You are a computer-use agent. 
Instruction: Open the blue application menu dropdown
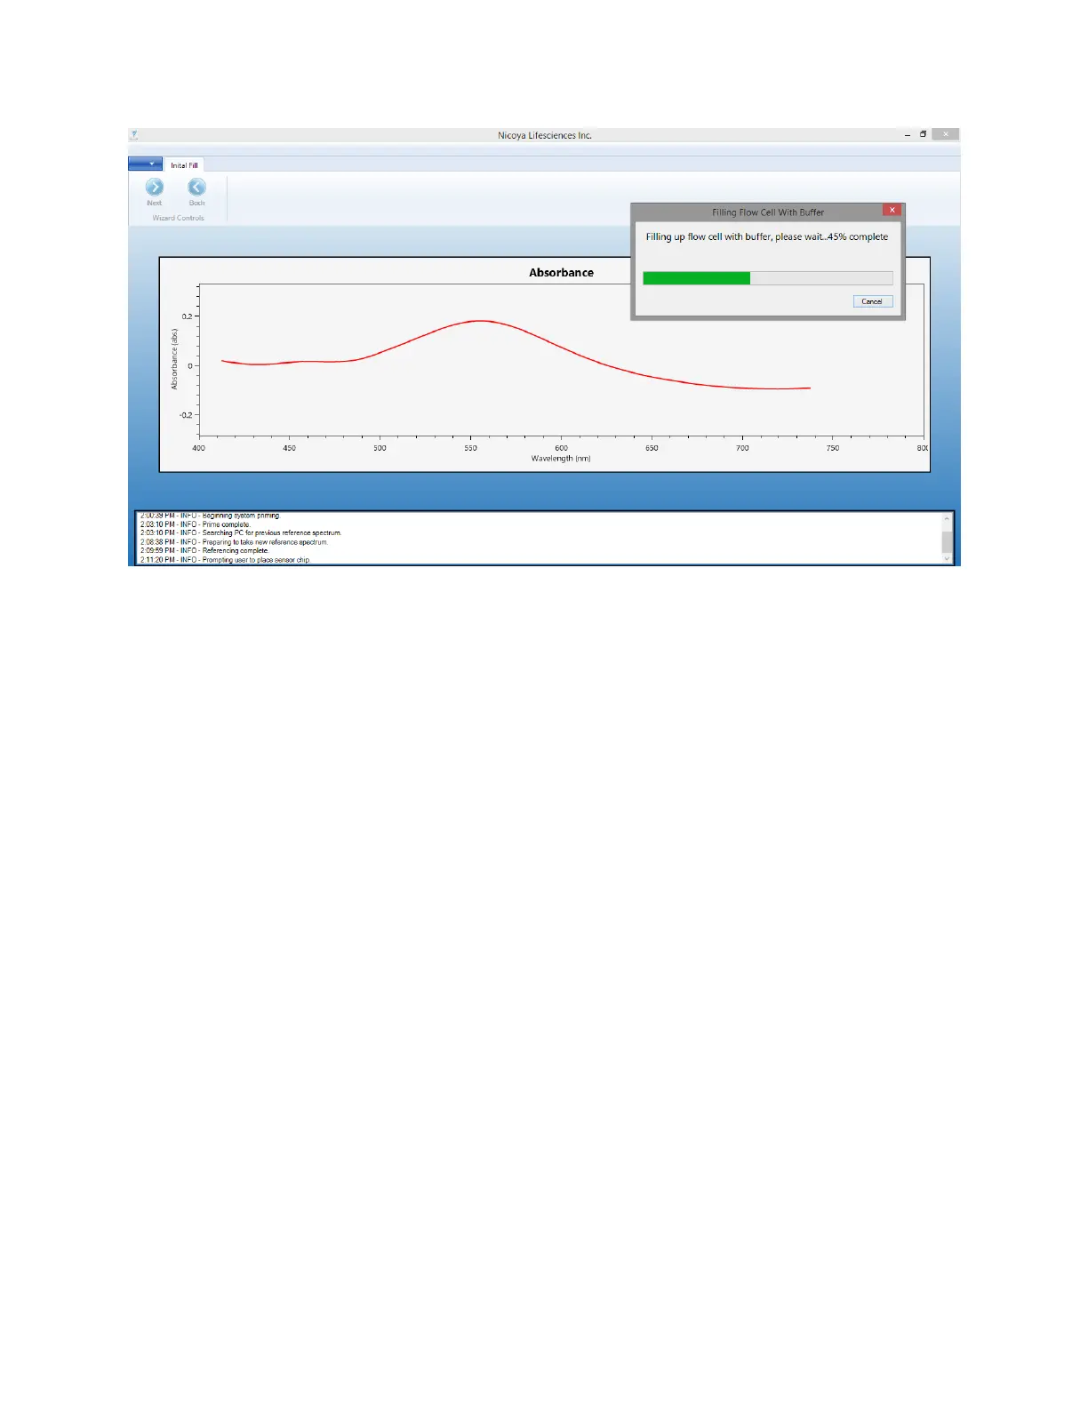click(146, 164)
